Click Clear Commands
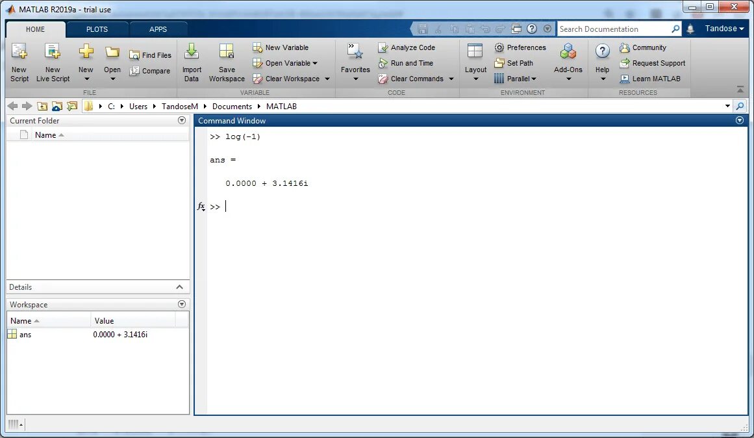The width and height of the screenshot is (754, 438). click(411, 79)
